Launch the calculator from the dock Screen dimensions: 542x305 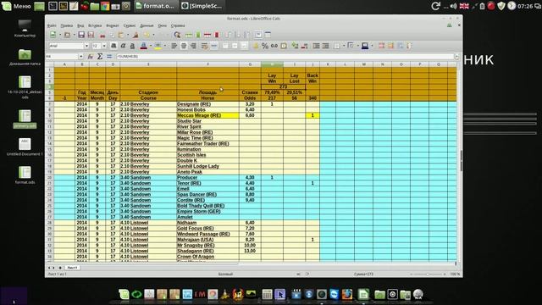pos(267,294)
